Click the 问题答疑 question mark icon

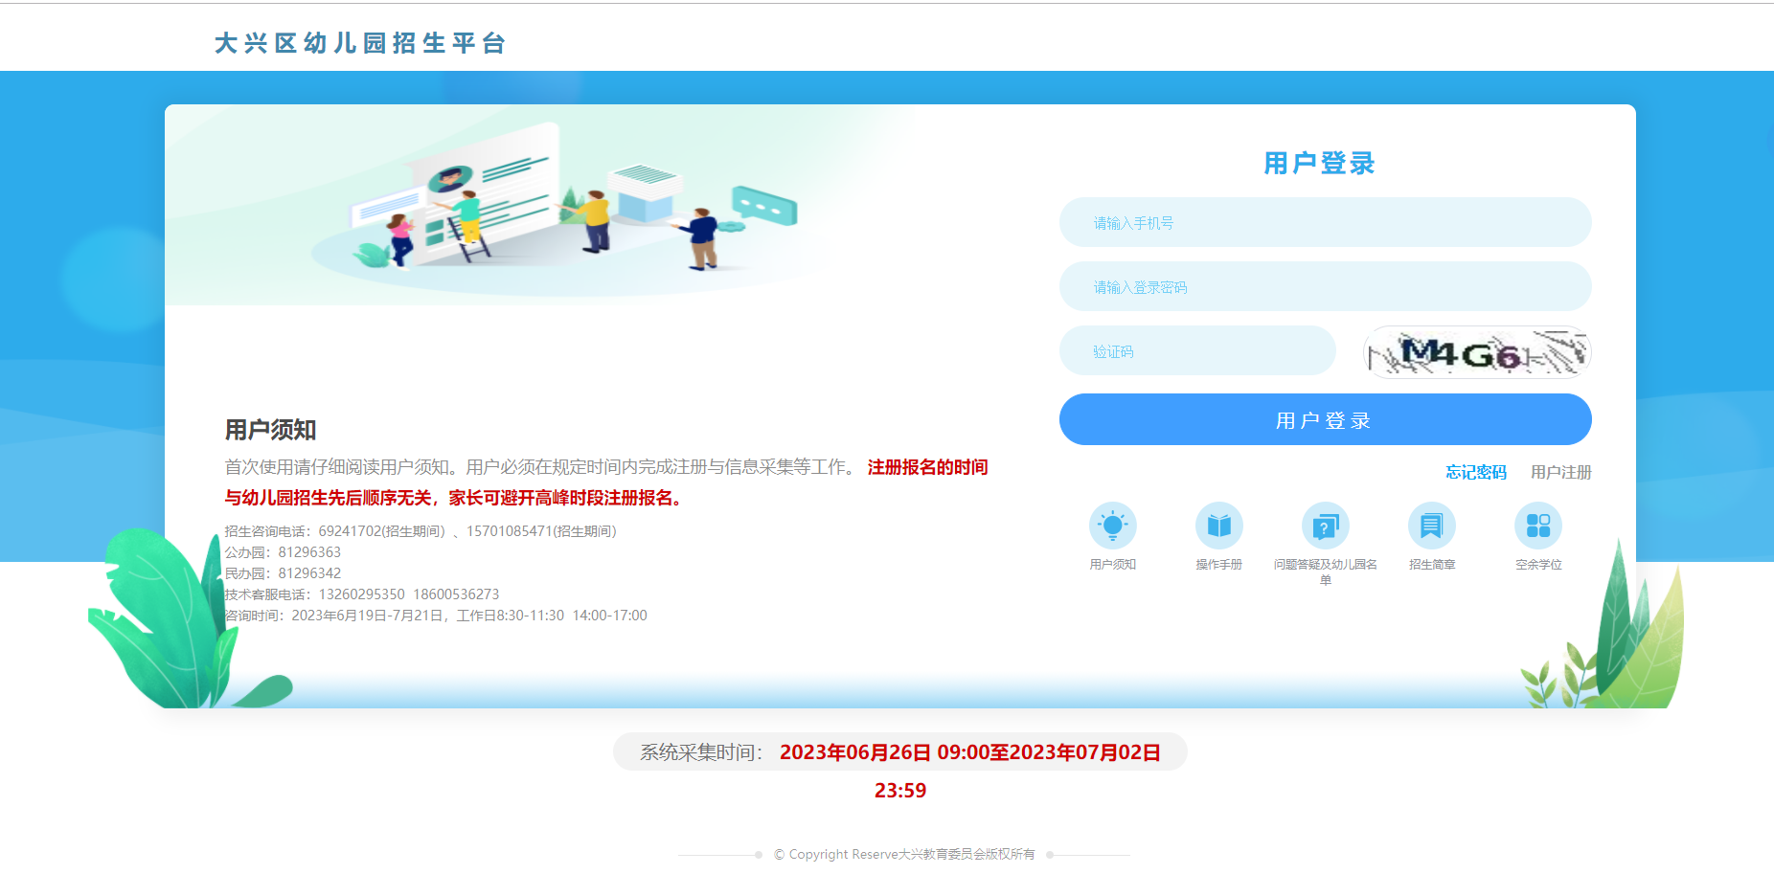click(1325, 526)
